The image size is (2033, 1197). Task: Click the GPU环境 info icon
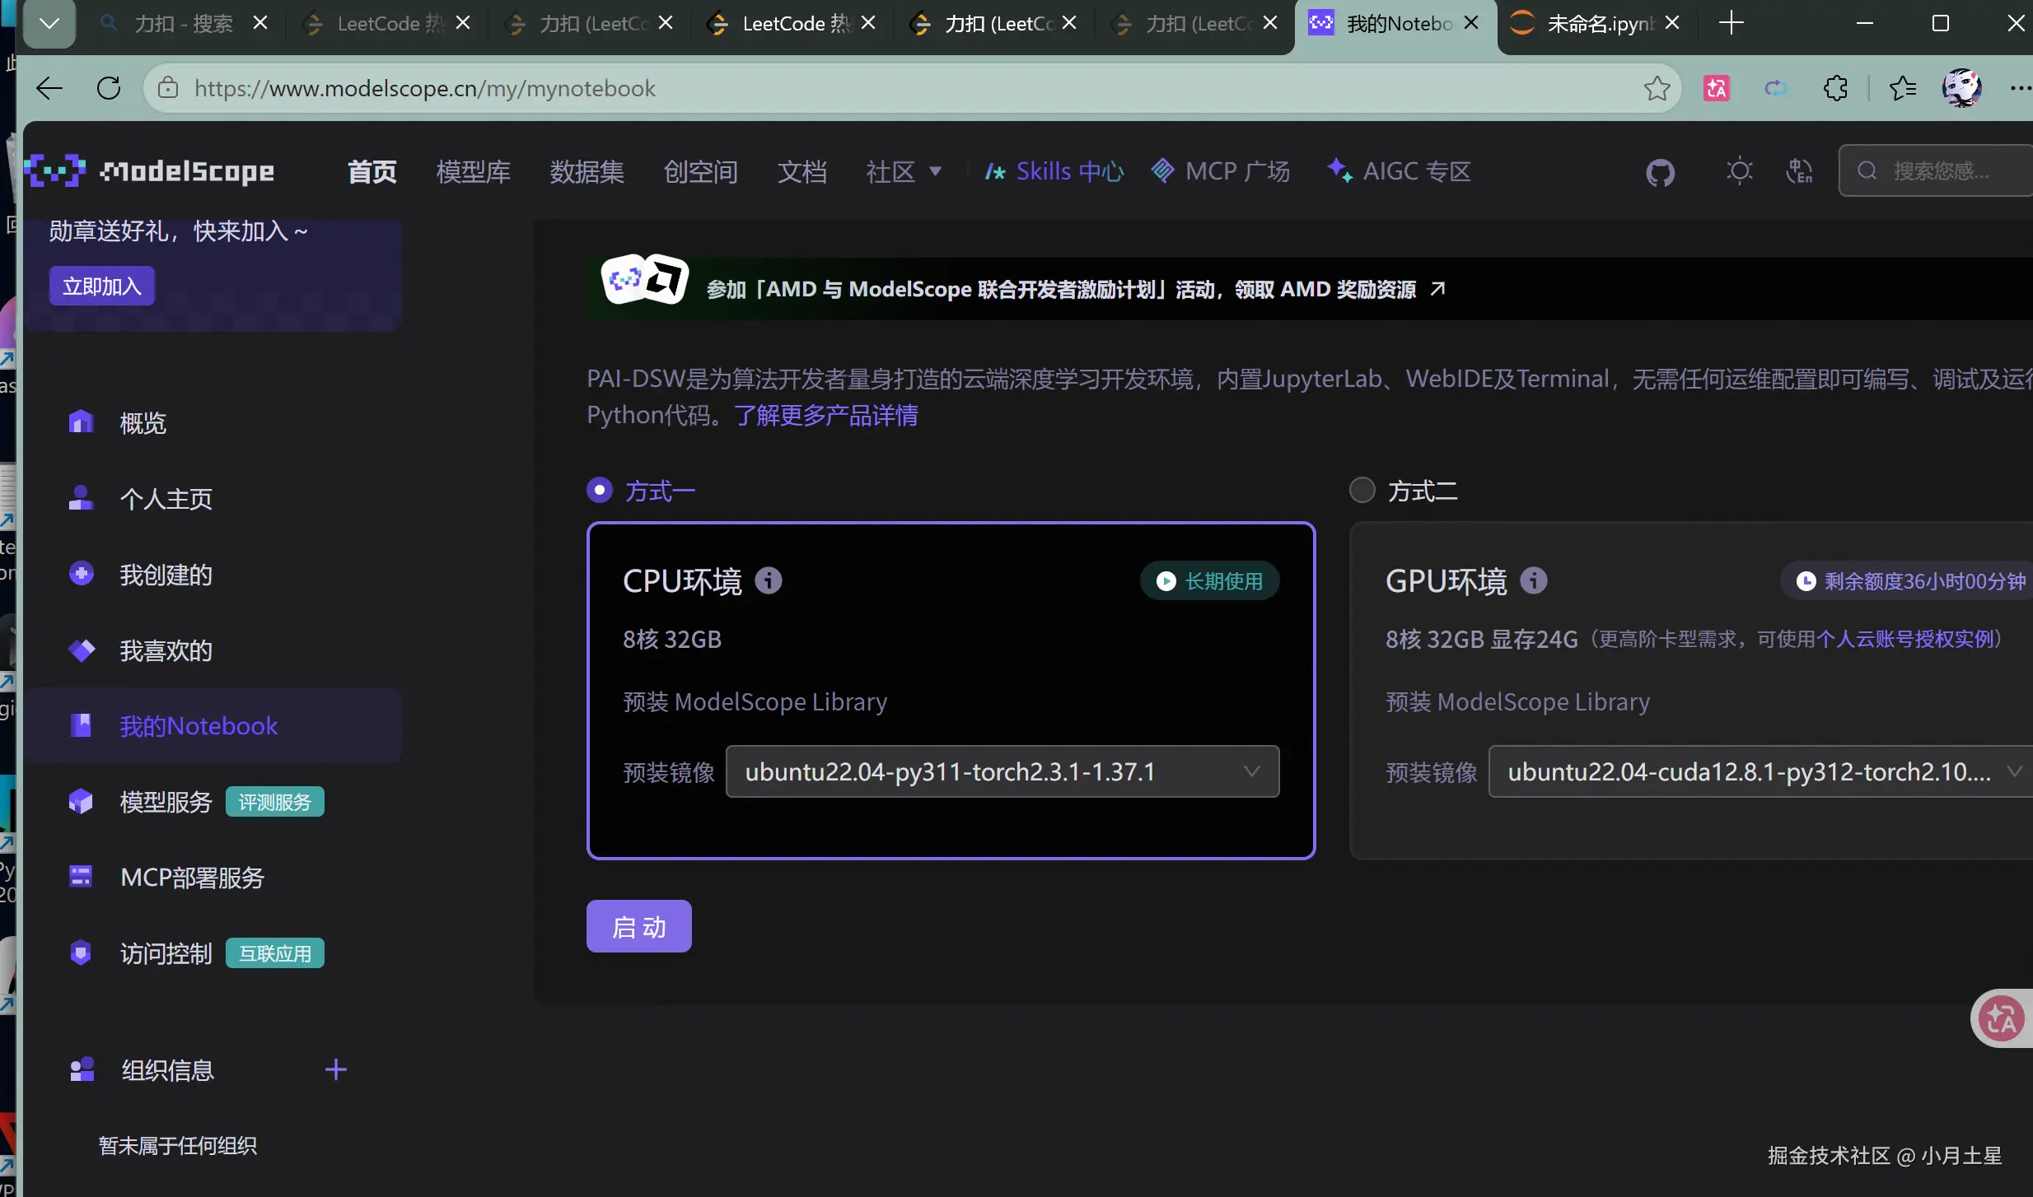pyautogui.click(x=1533, y=580)
